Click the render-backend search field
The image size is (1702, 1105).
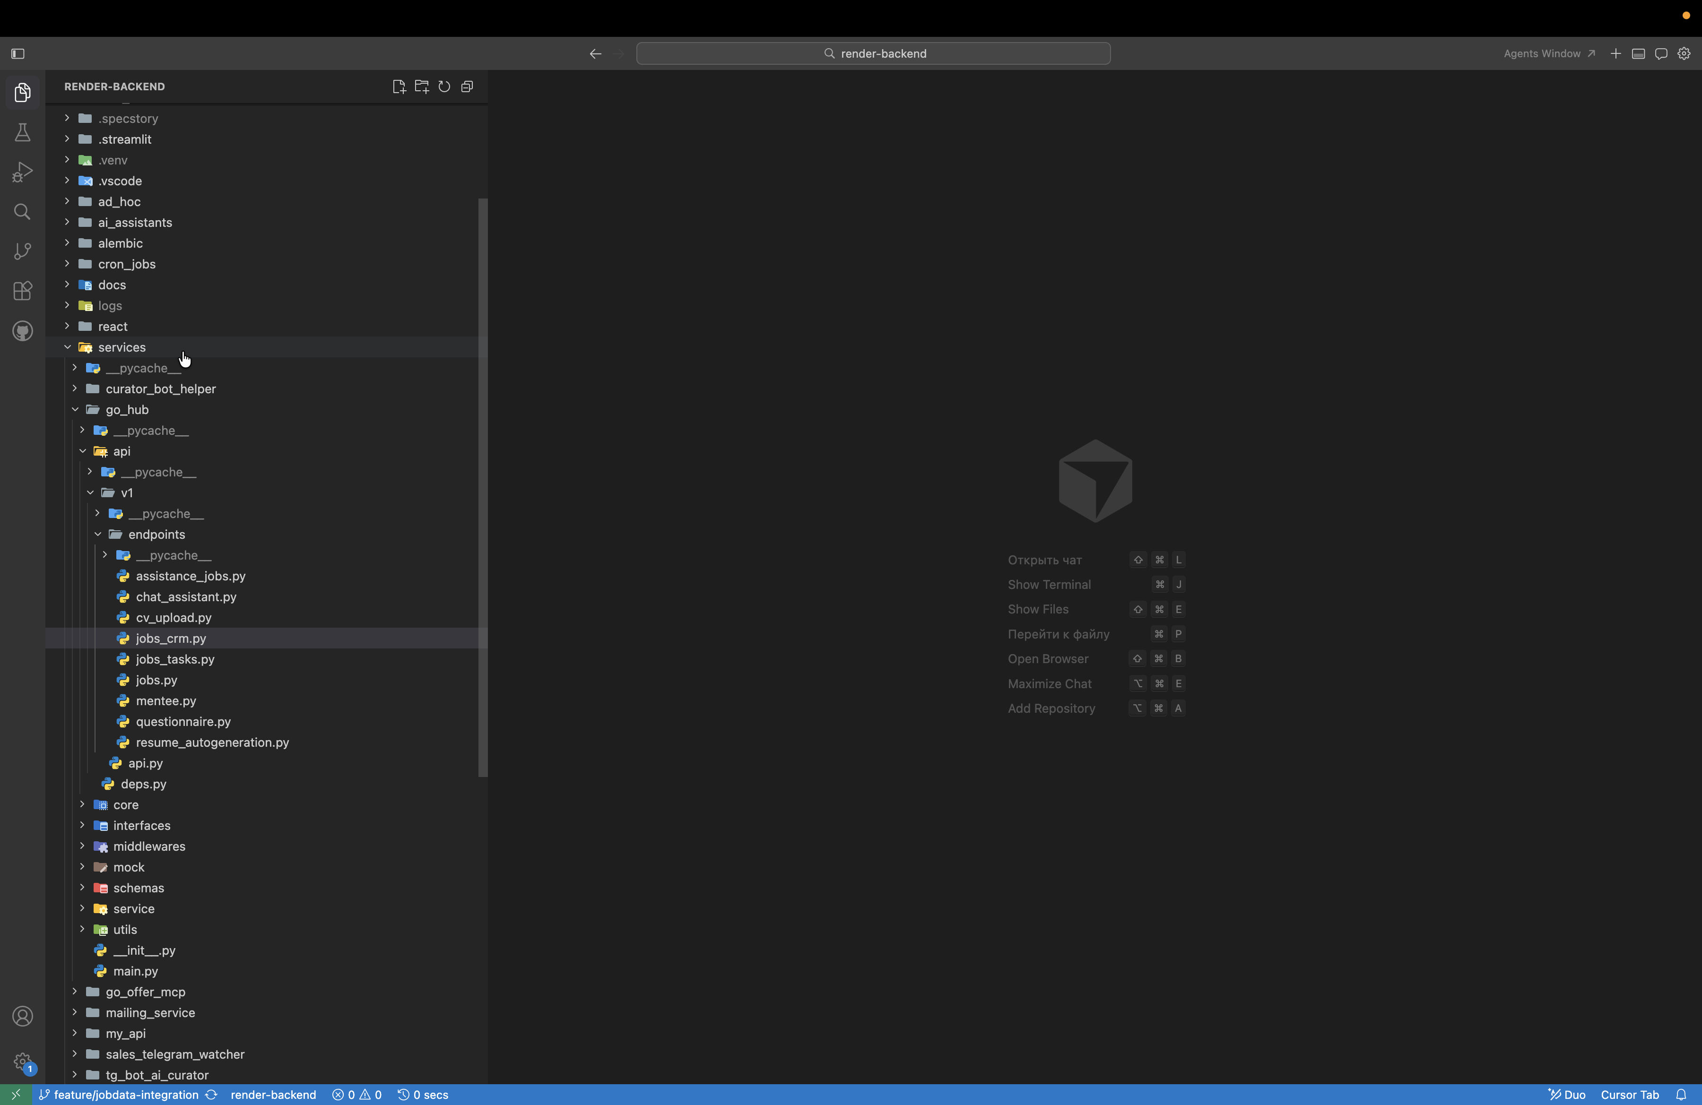coord(873,53)
